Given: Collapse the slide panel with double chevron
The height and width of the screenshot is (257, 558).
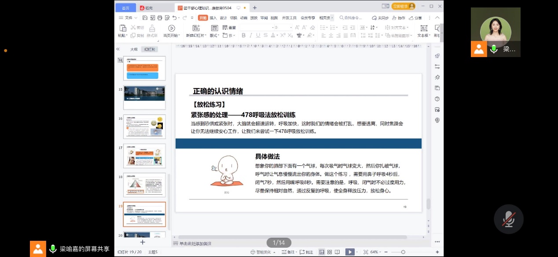Looking at the screenshot, I should point(118,49).
